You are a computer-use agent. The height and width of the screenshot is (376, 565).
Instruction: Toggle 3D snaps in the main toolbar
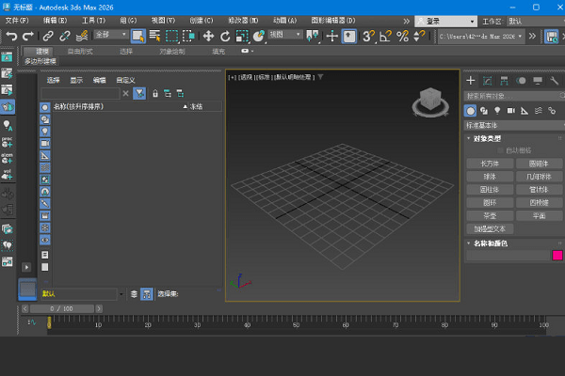tap(369, 36)
